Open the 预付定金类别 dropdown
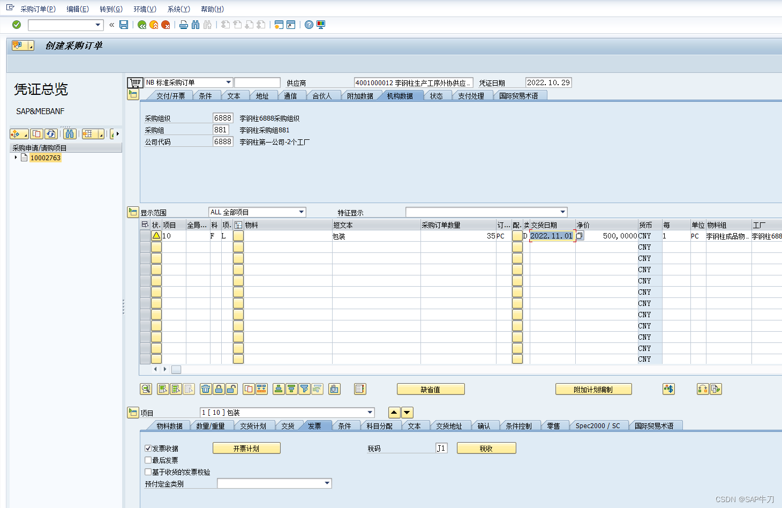This screenshot has height=508, width=782. point(327,483)
